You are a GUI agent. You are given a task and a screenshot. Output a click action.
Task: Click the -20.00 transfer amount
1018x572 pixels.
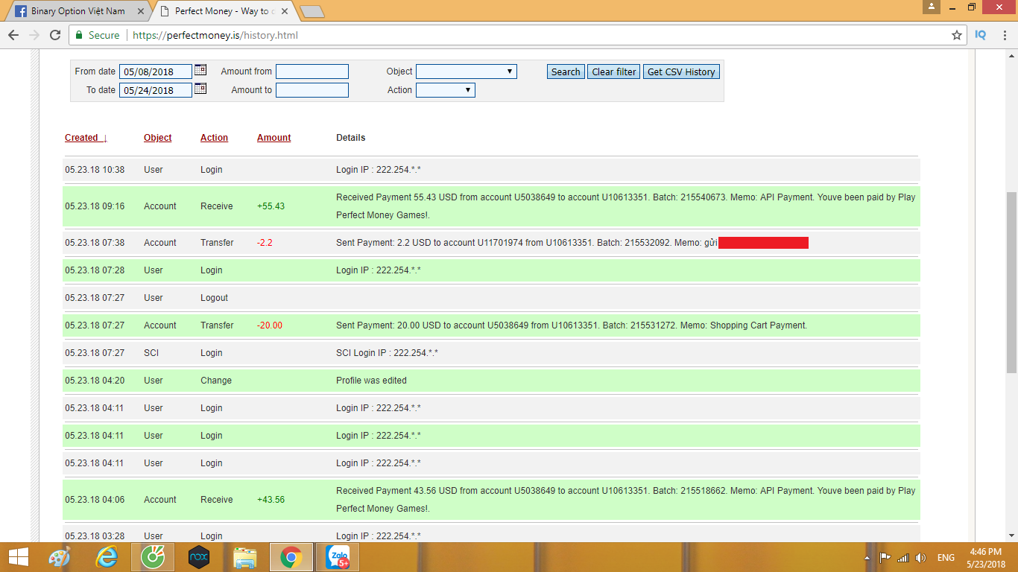click(x=270, y=325)
